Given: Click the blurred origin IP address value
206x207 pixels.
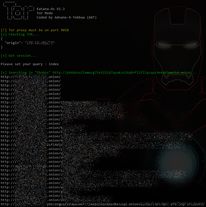Looking at the screenshot, I should [39, 43].
